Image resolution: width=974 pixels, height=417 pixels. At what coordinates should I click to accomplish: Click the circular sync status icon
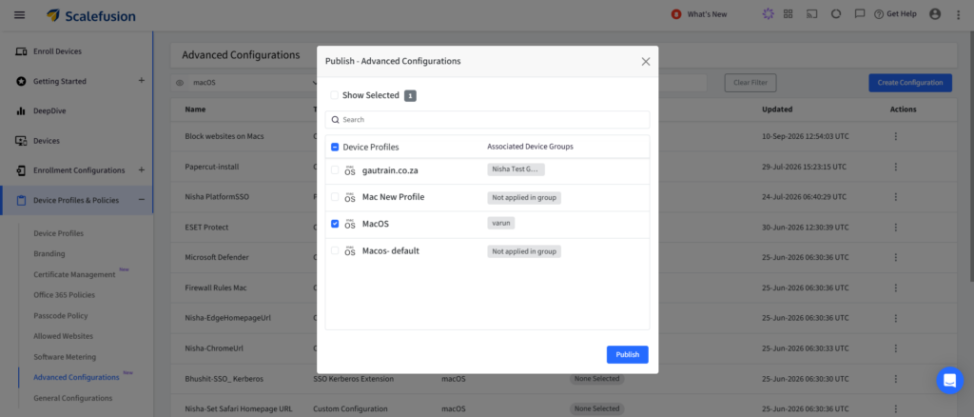click(x=836, y=14)
